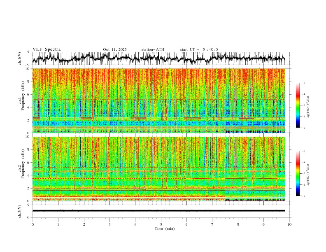Click the log(PSD) label beside ch.2 colorbar

308,175
